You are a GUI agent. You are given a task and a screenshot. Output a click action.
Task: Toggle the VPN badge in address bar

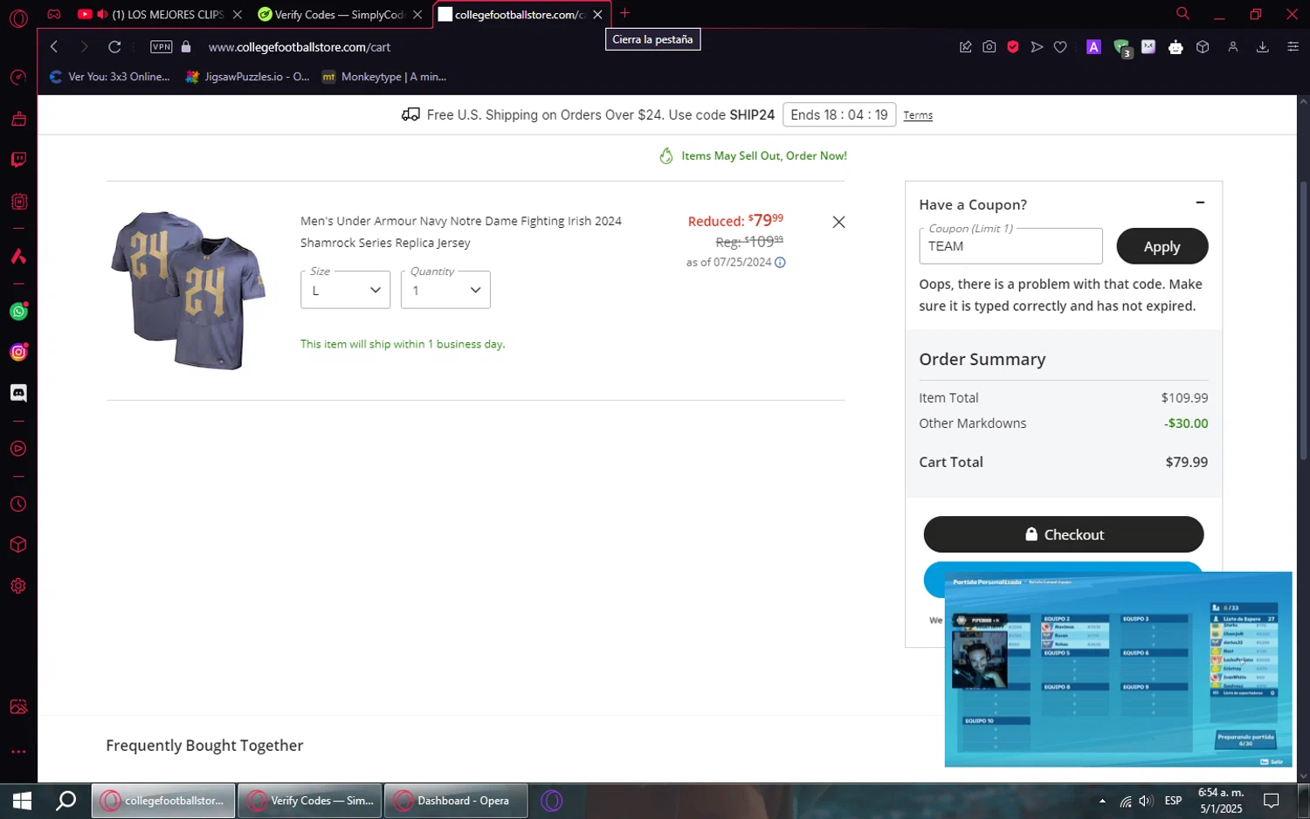162,47
